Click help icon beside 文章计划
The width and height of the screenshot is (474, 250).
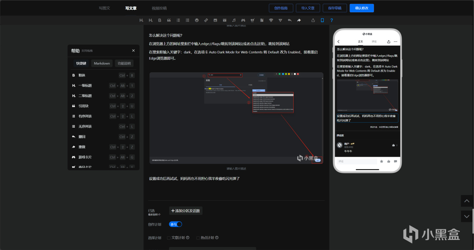pyautogui.click(x=188, y=238)
